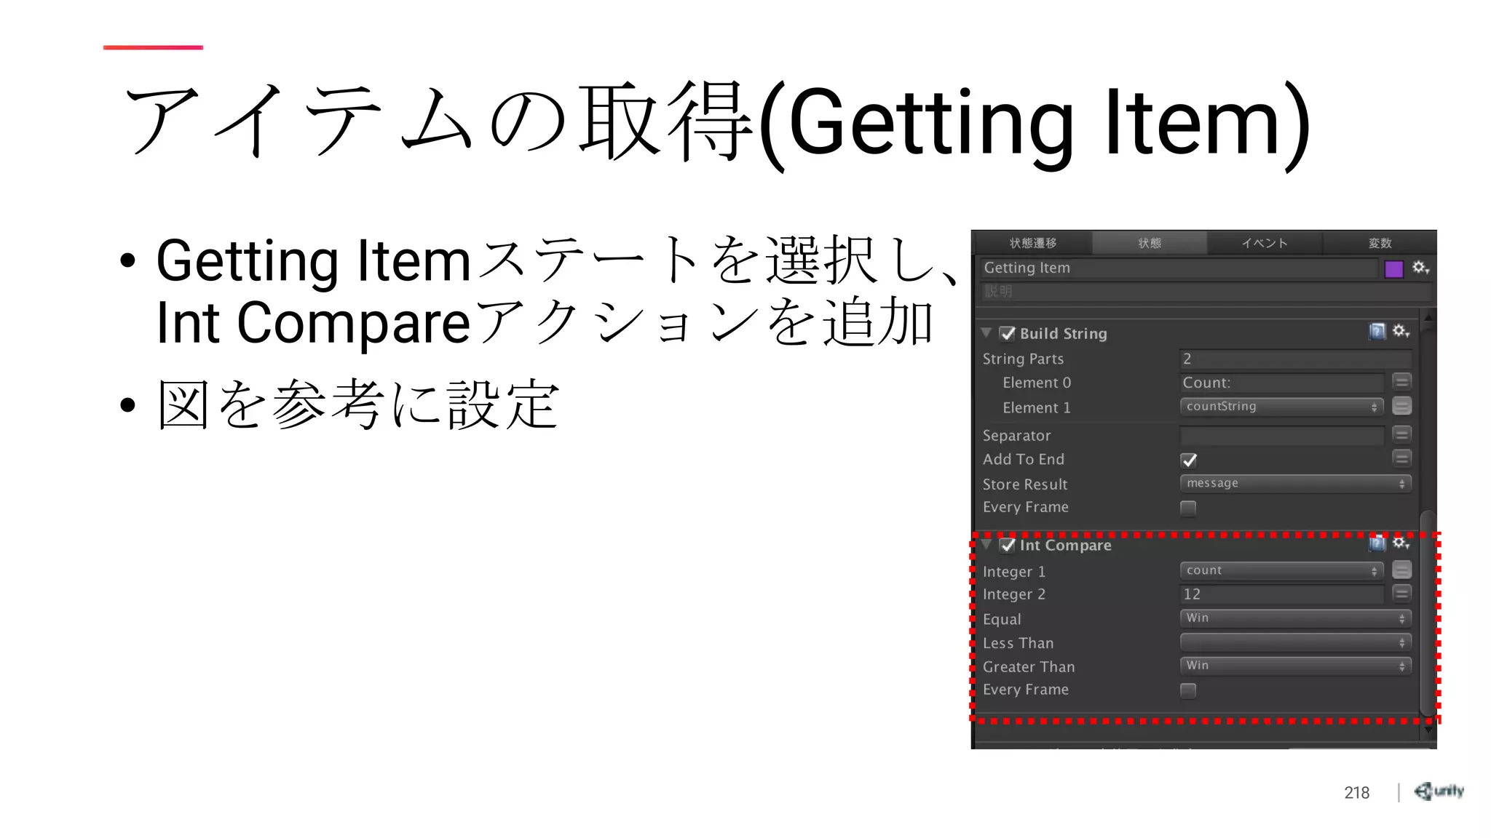Click the variable toggle button for Integer 2
The width and height of the screenshot is (1491, 838).
coord(1401,594)
